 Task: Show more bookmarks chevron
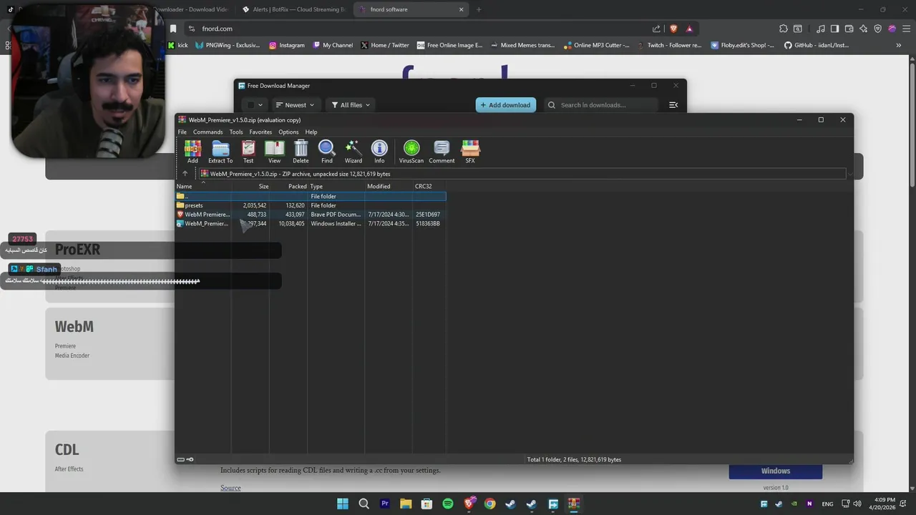[x=899, y=45]
